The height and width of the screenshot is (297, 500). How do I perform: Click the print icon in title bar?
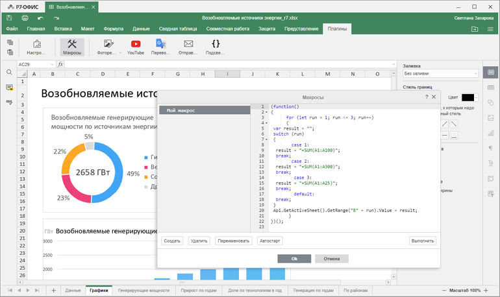click(24, 18)
